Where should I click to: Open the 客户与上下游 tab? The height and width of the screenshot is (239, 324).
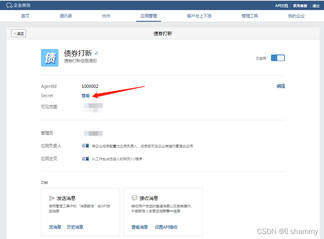[199, 16]
